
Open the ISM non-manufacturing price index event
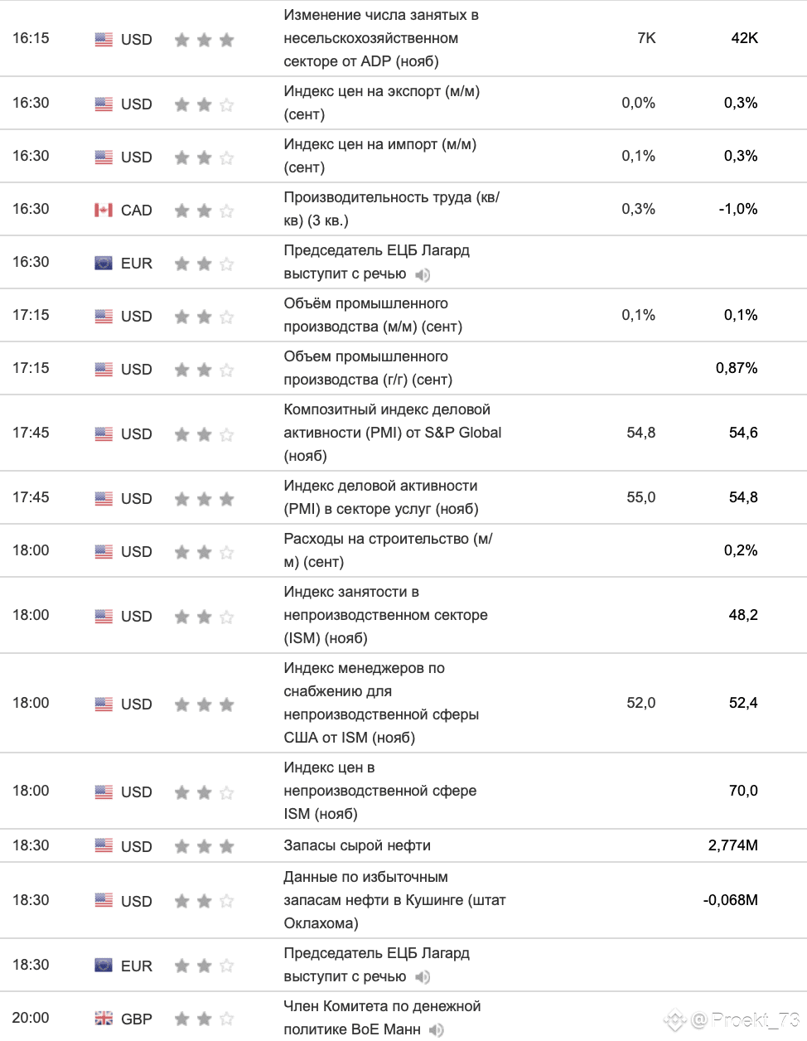pos(380,791)
